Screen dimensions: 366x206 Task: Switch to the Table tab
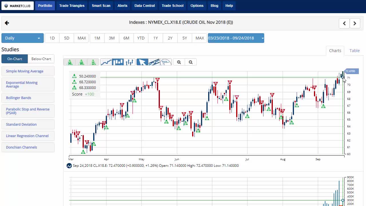click(355, 51)
